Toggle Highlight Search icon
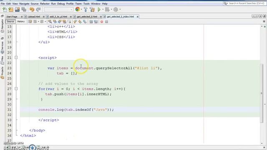 pos(64,22)
